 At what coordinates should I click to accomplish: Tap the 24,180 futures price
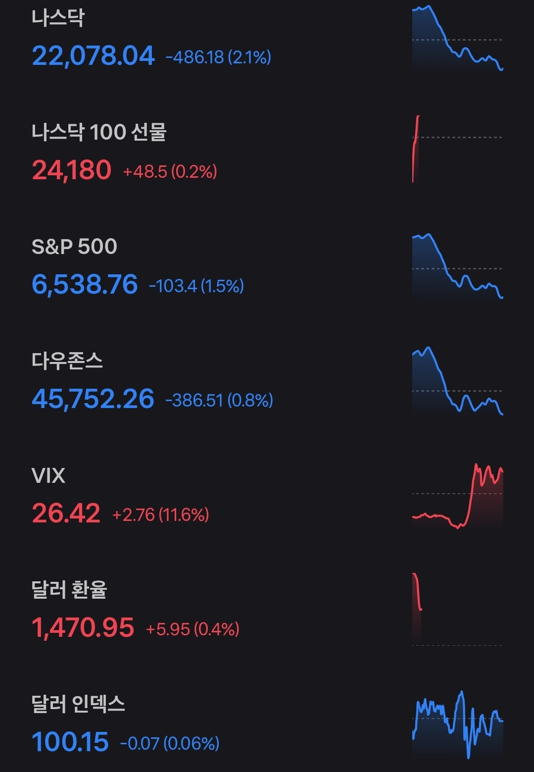[72, 170]
